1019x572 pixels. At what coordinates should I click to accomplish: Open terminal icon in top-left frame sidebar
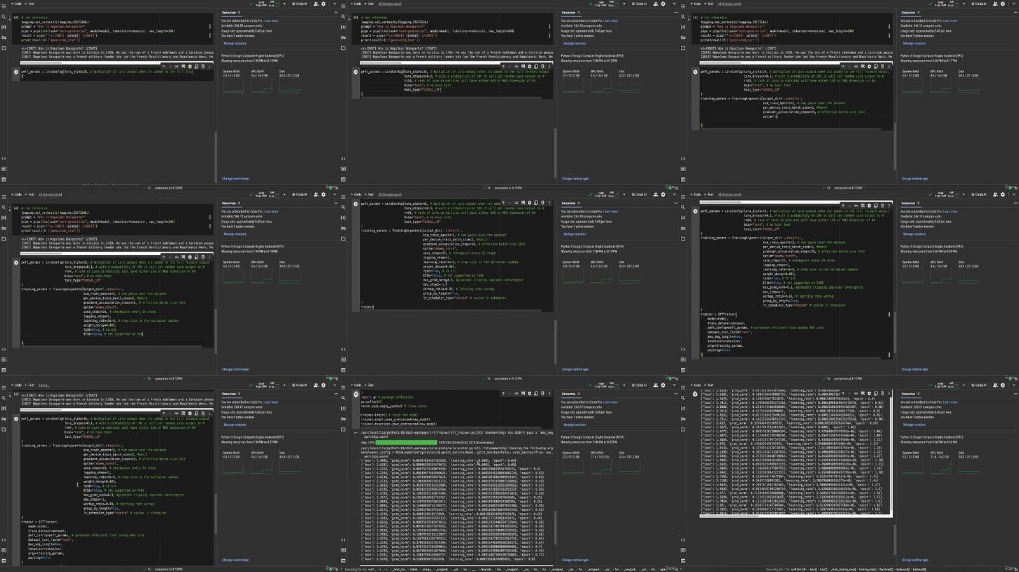tap(4, 179)
